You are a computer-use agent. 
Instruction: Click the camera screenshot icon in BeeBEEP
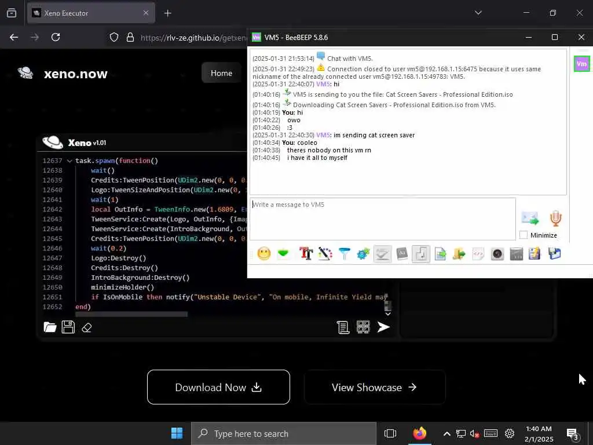497,254
